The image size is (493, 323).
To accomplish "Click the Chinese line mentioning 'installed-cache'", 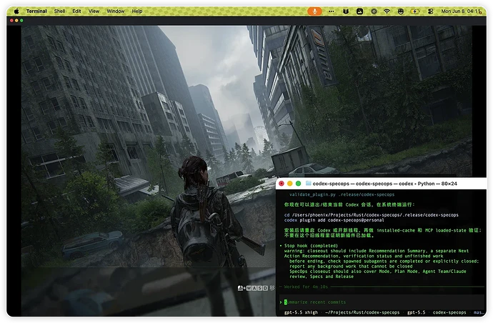I will pyautogui.click(x=383, y=230).
